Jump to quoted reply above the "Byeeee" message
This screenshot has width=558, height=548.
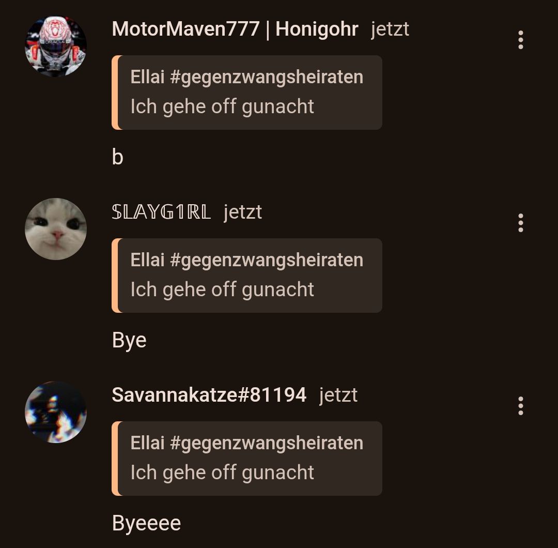click(x=247, y=459)
